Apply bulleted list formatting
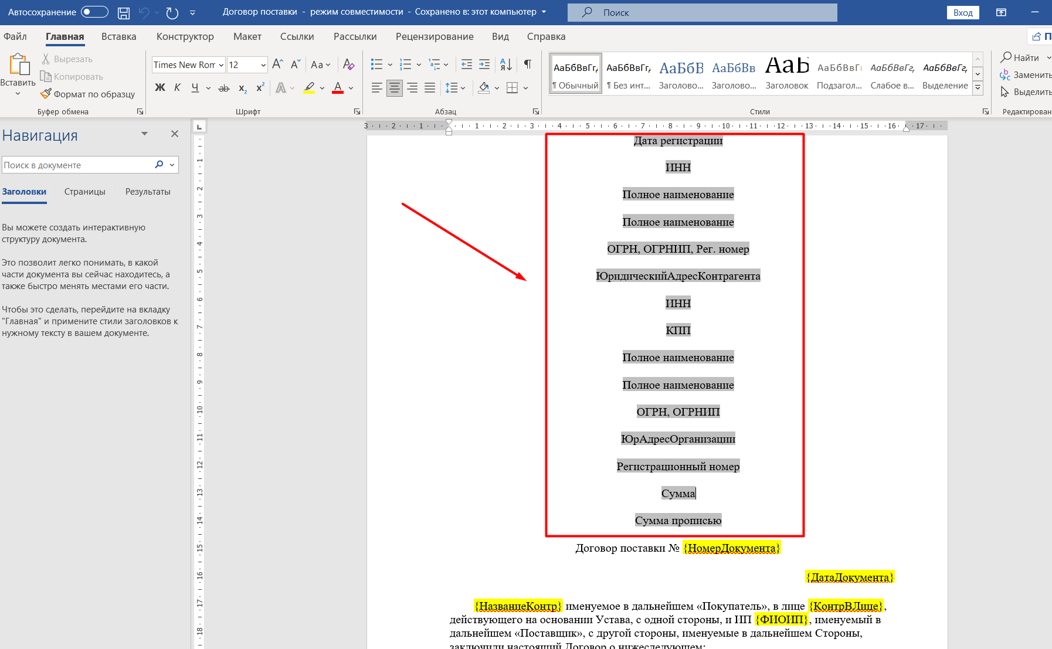Screen dimensions: 1052x649 pyautogui.click(x=377, y=64)
